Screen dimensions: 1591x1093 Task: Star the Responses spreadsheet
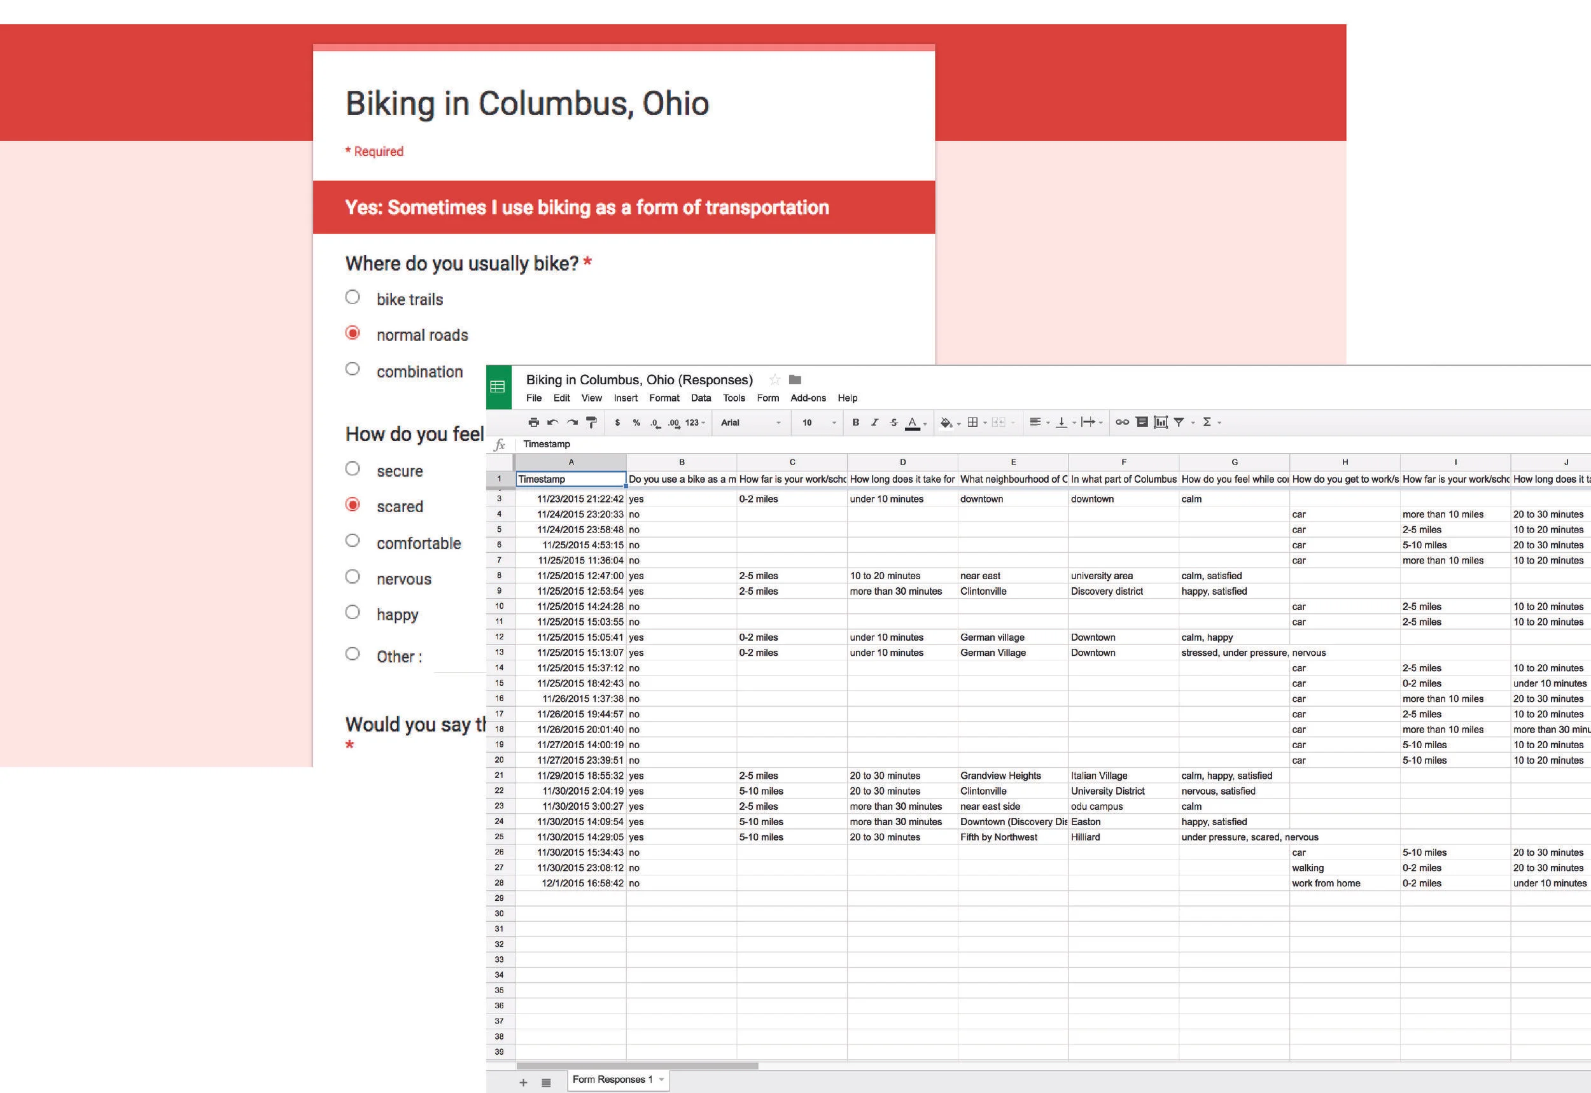point(774,379)
